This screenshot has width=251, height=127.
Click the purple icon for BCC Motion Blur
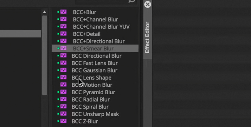[x=63, y=85]
